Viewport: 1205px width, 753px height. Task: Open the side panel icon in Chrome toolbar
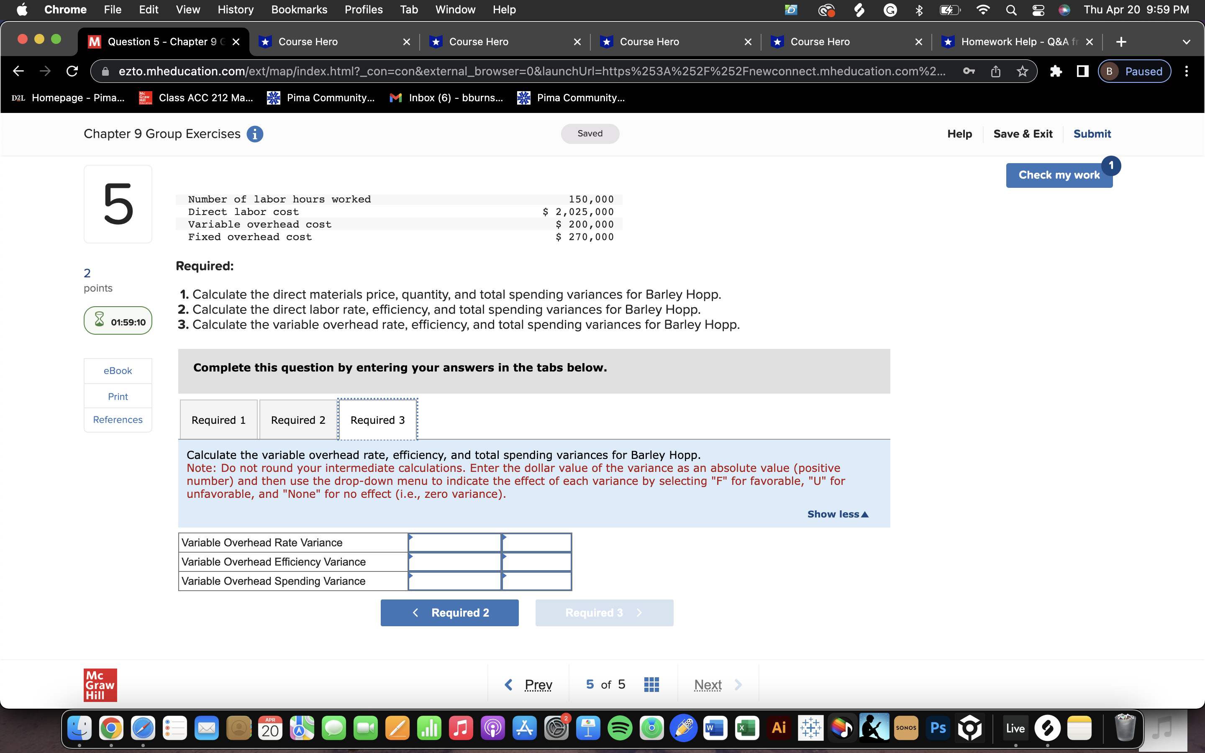(1082, 71)
